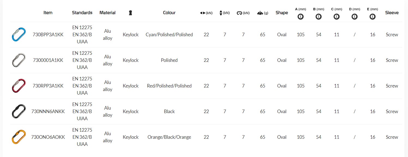Viewport: 408px width, 157px height.
Task: Click the info icon under B (mm)
Action: pos(319,17)
